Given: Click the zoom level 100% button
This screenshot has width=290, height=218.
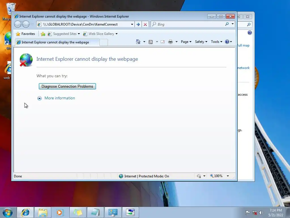Looking at the screenshot, I should (x=216, y=176).
